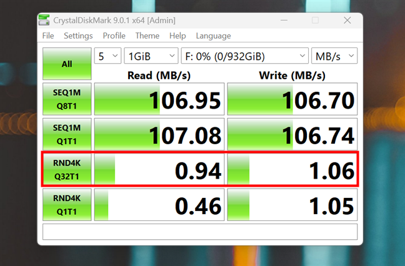
Task: Open the File menu
Action: pyautogui.click(x=48, y=36)
